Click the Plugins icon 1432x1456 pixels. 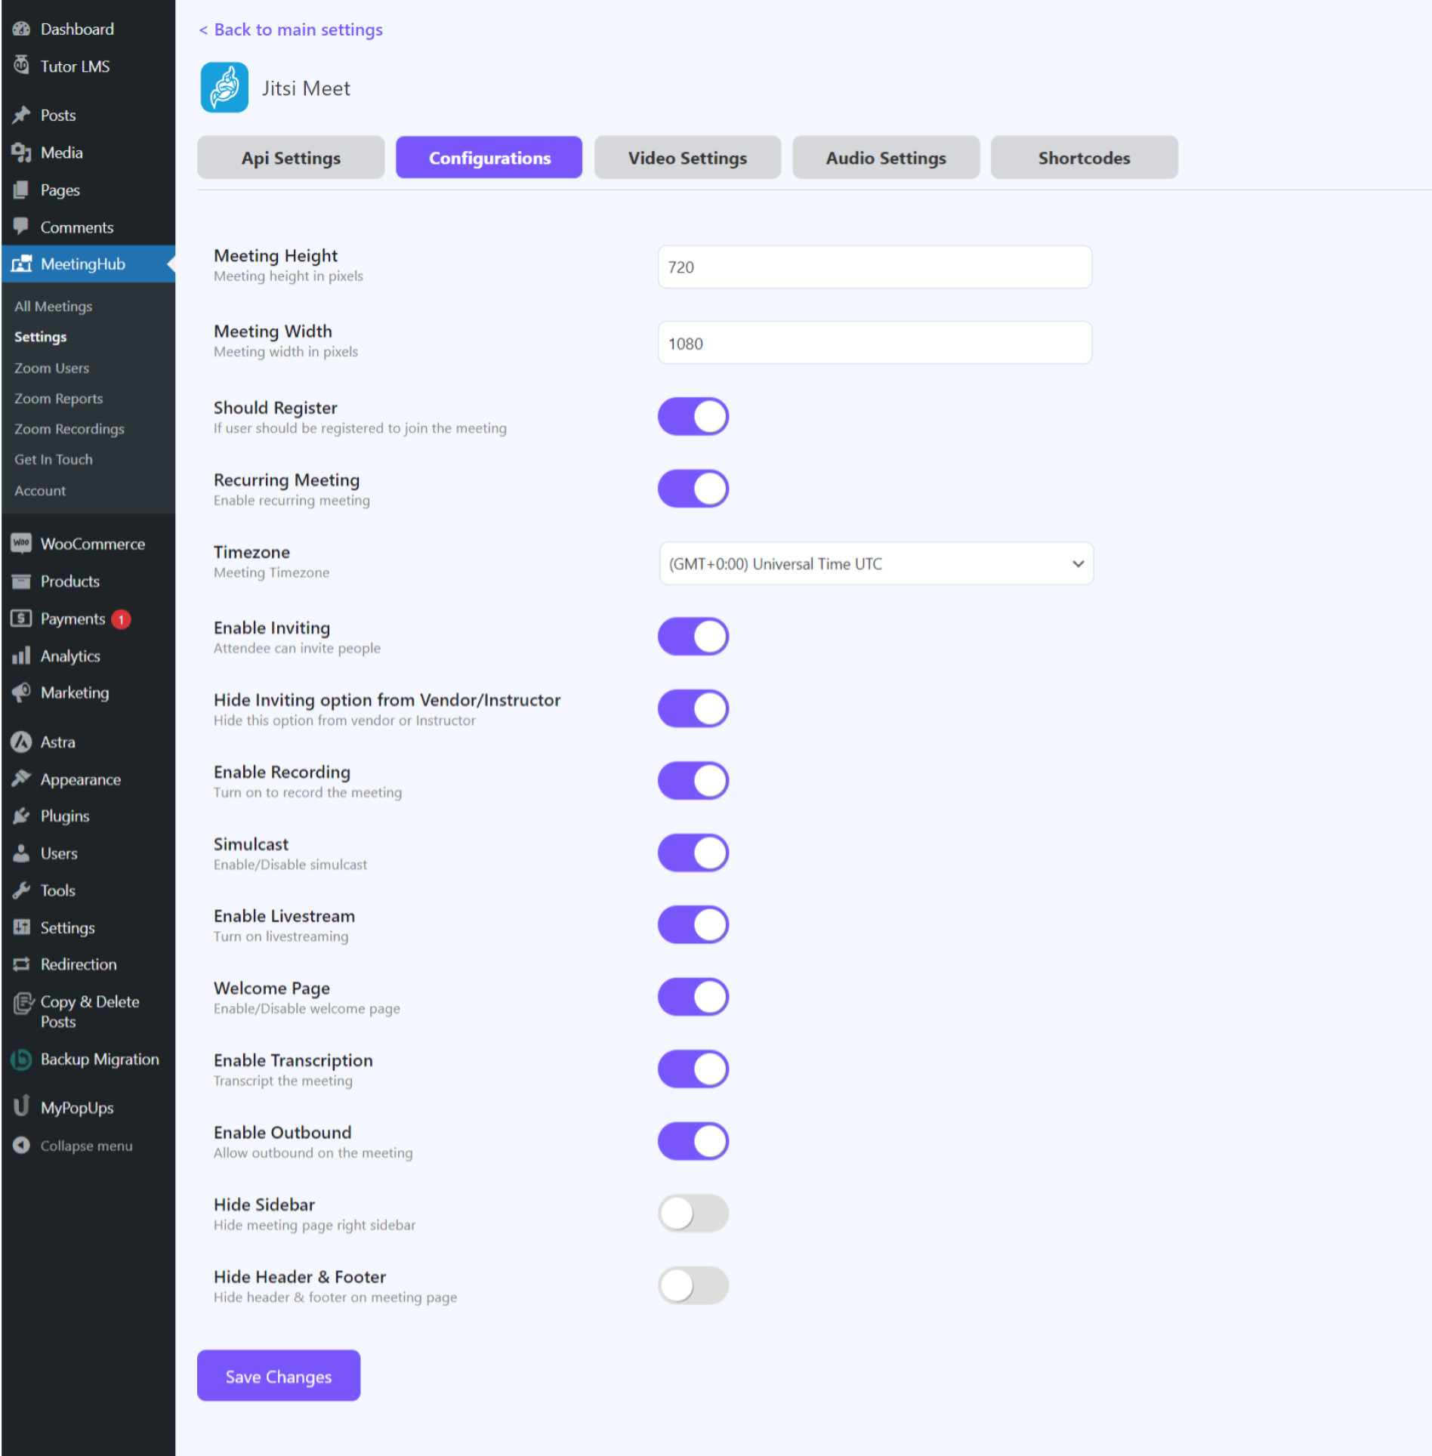(x=21, y=816)
